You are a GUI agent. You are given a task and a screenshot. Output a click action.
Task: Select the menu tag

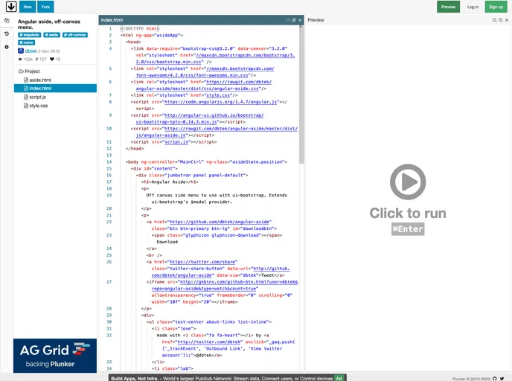pyautogui.click(x=27, y=42)
